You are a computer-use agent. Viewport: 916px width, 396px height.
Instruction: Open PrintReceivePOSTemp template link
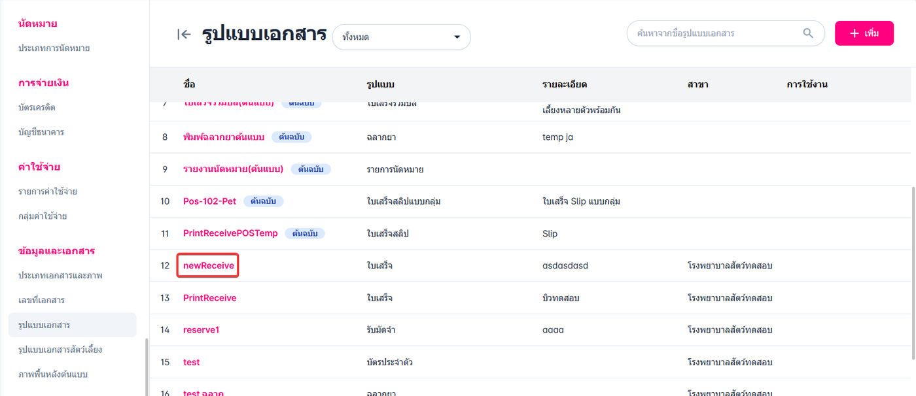230,233
